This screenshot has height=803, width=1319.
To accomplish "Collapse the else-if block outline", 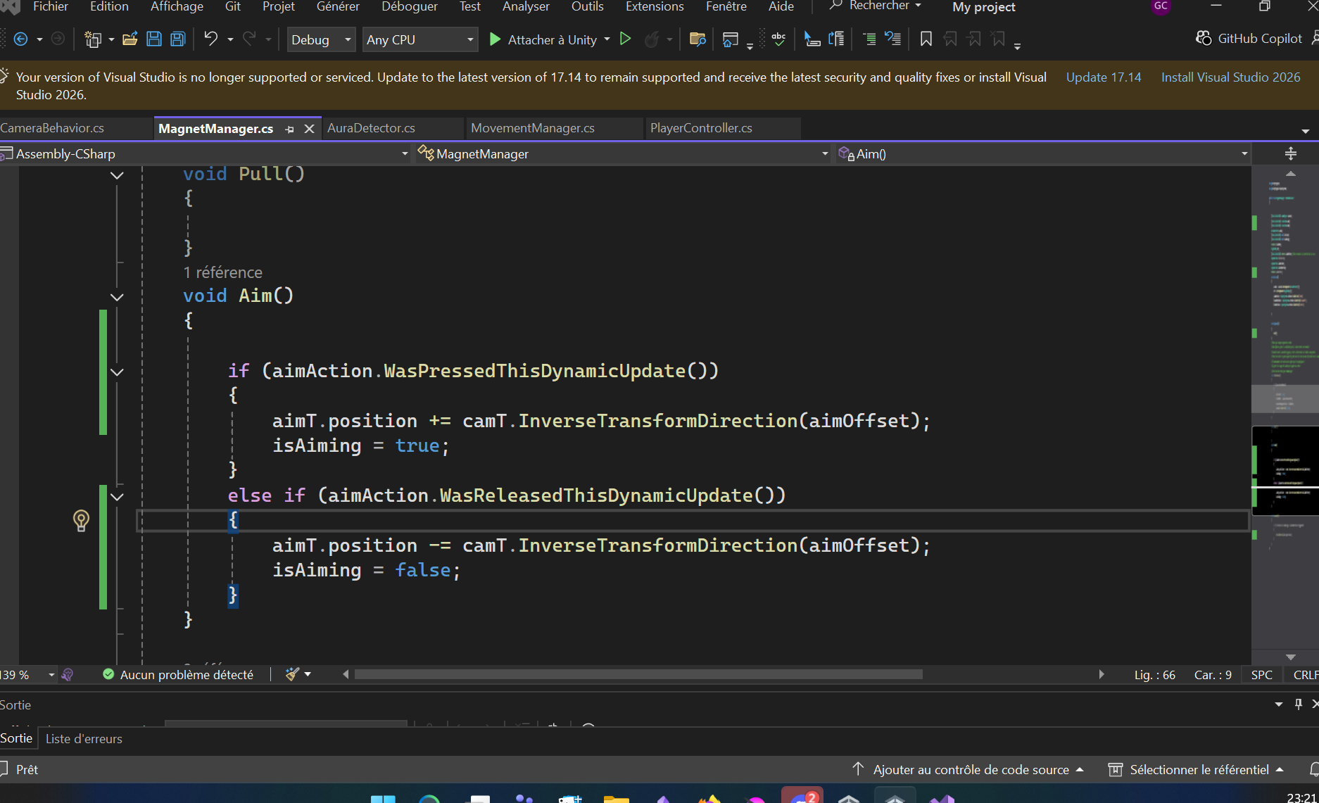I will coord(118,496).
